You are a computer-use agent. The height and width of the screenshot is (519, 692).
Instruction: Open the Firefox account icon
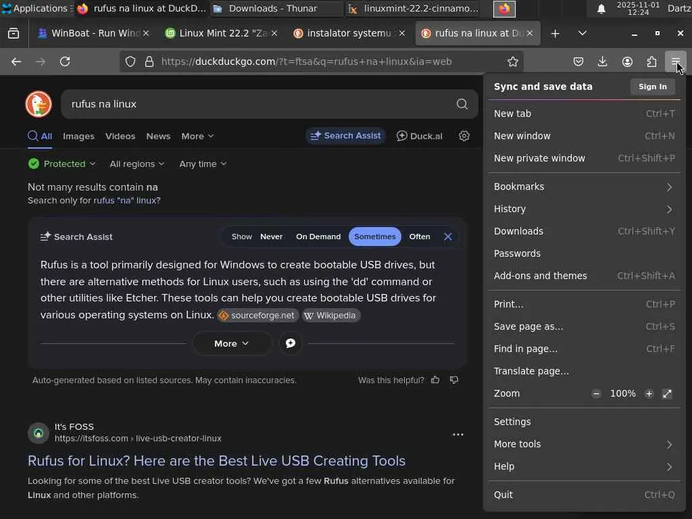[x=627, y=61]
